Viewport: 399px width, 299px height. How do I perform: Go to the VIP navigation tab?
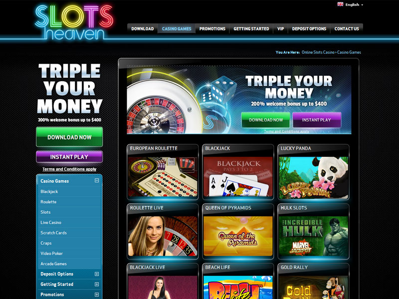click(280, 29)
